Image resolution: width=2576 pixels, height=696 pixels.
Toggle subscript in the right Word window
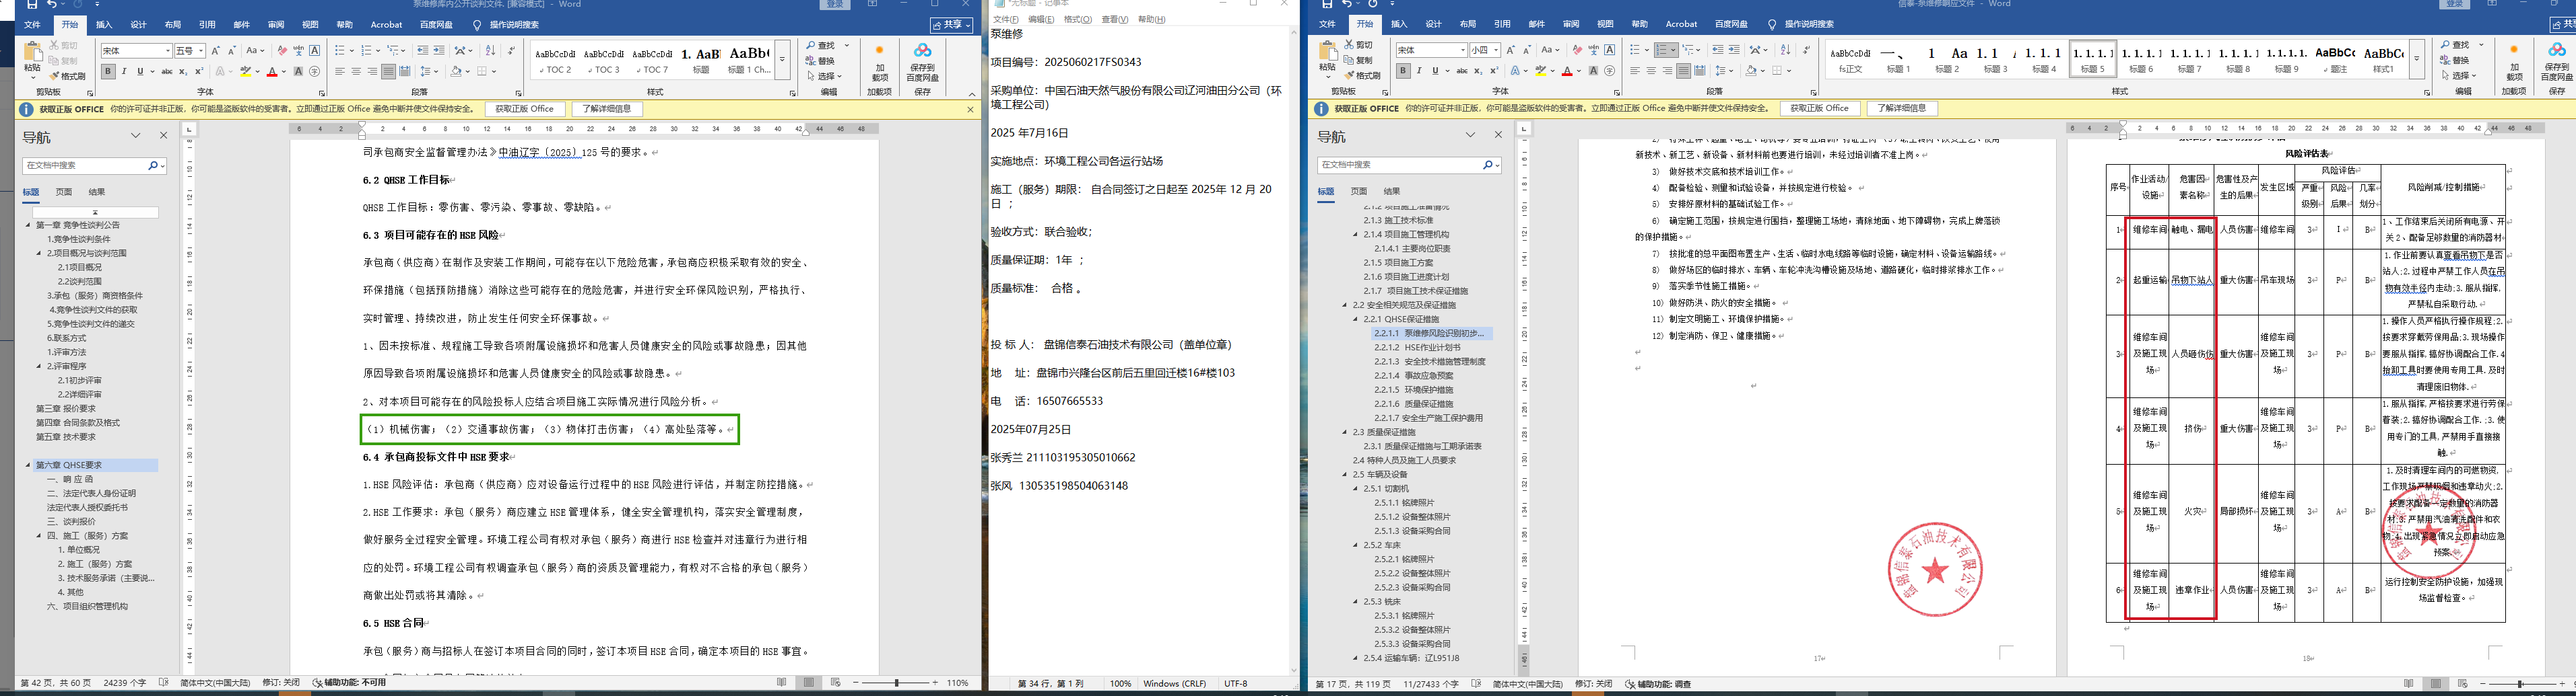(x=1478, y=71)
